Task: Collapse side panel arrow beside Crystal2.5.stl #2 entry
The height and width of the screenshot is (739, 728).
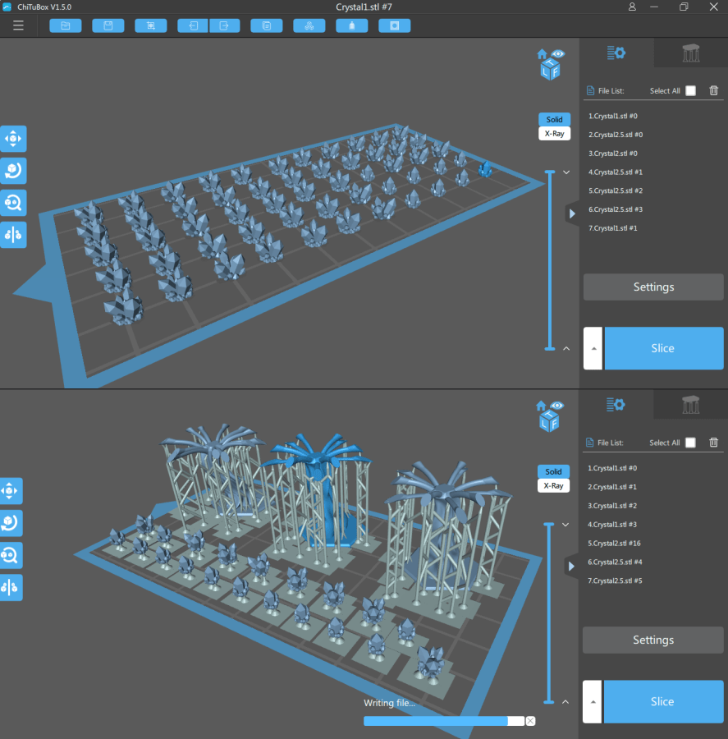Action: tap(571, 213)
